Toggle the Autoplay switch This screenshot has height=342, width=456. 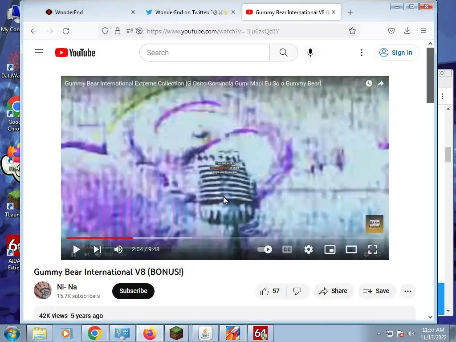tap(265, 249)
